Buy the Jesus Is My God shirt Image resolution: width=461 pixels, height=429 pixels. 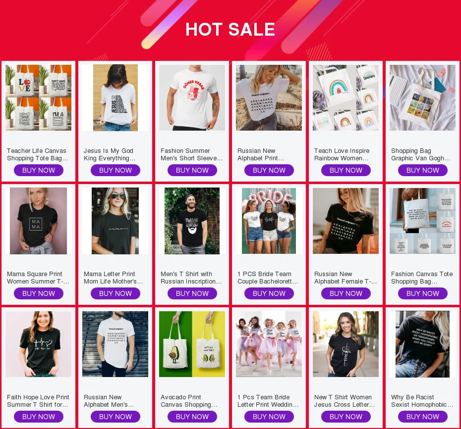point(115,170)
